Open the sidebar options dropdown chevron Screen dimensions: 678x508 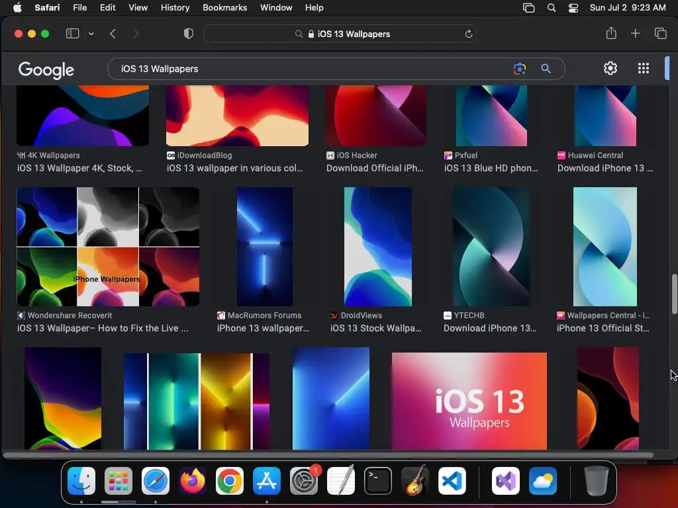click(91, 34)
